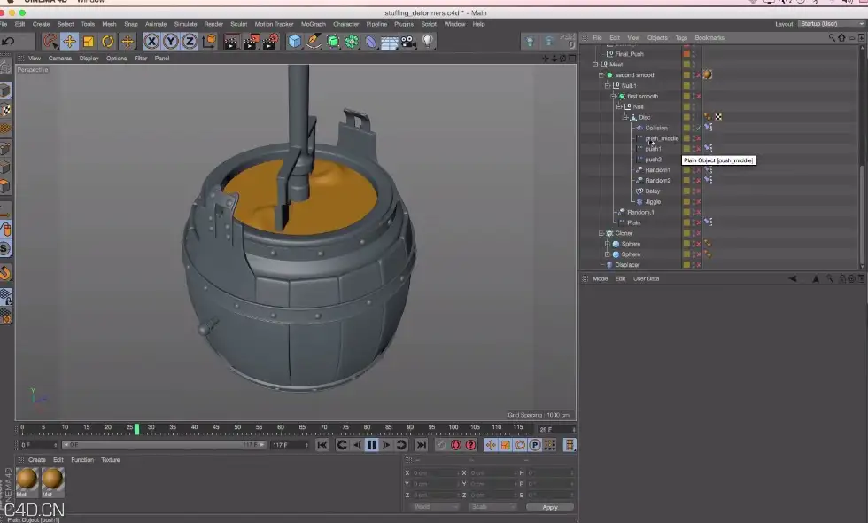
Task: Collapse the Cloner object
Action: click(x=601, y=233)
